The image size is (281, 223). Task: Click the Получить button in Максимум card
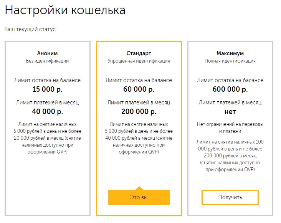pos(230,198)
